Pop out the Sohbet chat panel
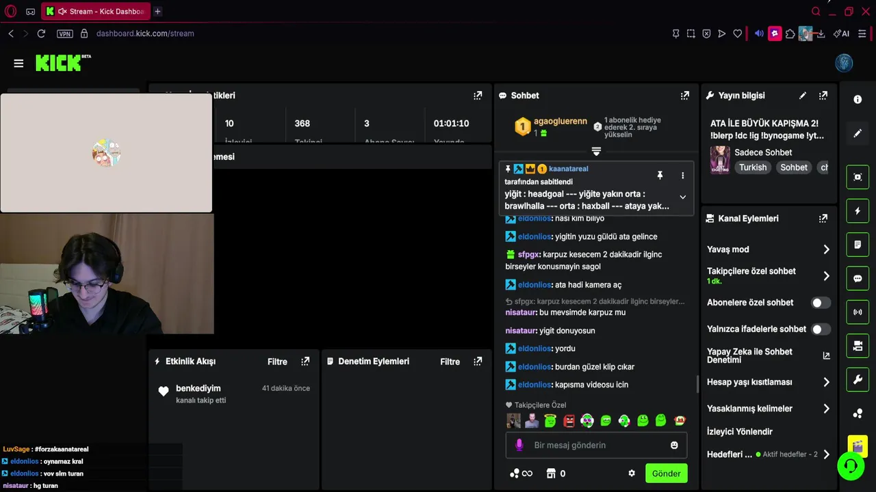Image resolution: width=876 pixels, height=492 pixels. pos(684,96)
